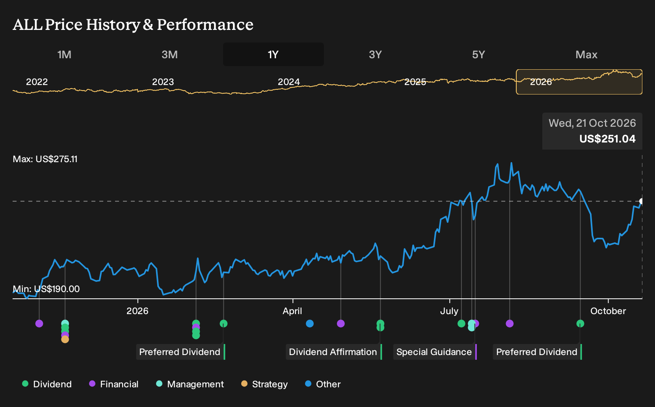Toggle Management events in the legend
Image resolution: width=655 pixels, height=407 pixels.
(x=190, y=384)
